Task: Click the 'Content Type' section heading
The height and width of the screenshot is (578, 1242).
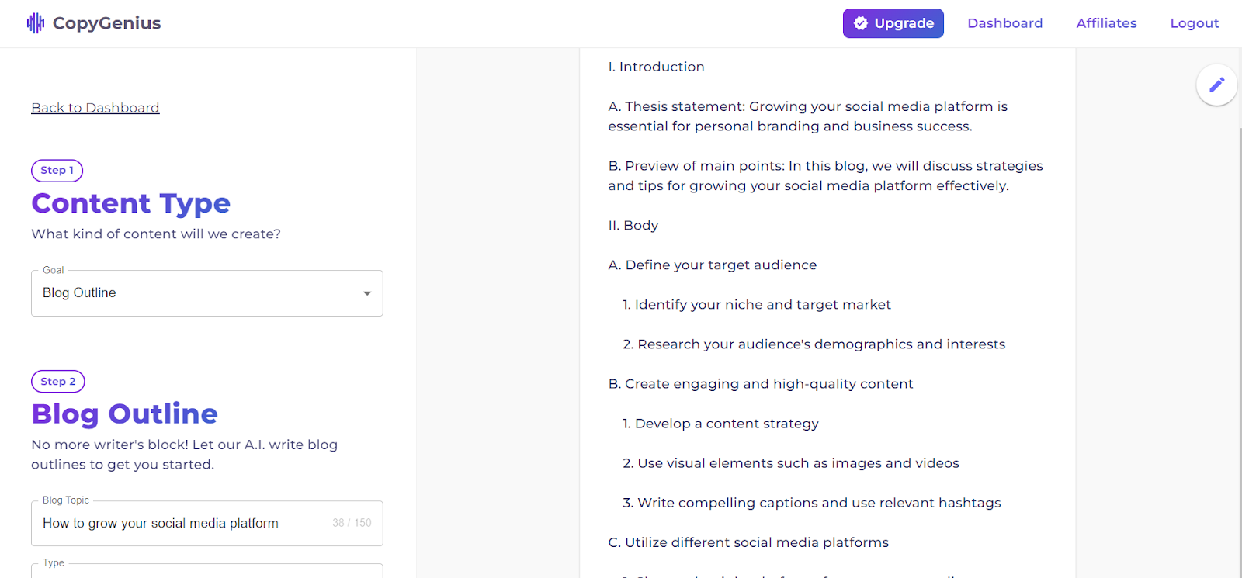Action: (130, 203)
